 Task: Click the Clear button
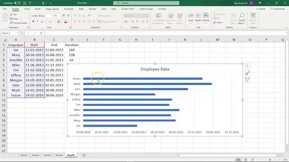pyautogui.click(x=219, y=22)
